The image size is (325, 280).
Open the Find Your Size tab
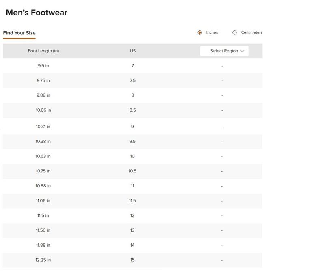[x=19, y=33]
